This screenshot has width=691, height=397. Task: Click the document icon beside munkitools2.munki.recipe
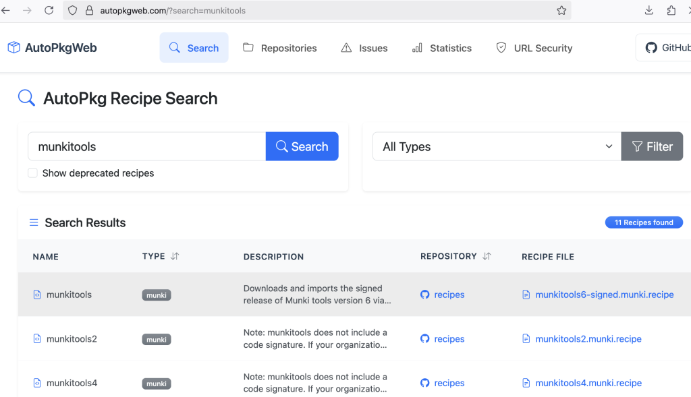526,338
